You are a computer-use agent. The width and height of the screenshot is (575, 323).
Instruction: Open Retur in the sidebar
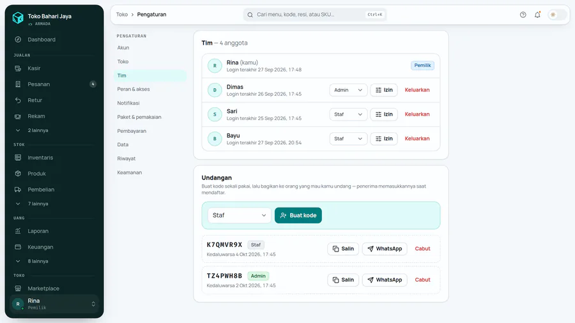[54, 100]
